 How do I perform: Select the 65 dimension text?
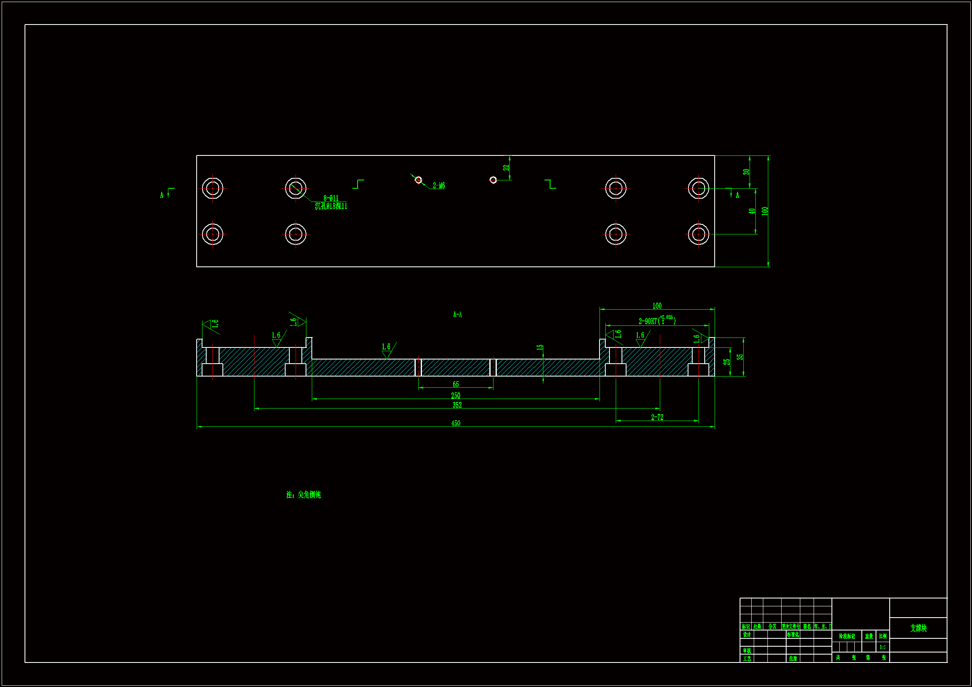(x=456, y=384)
